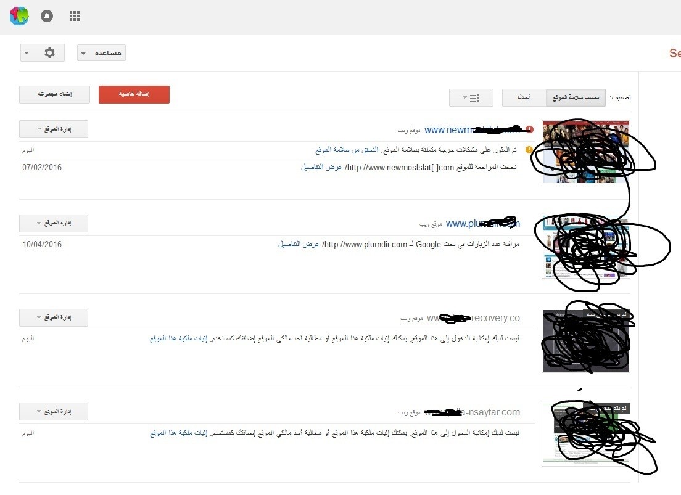The image size is (681, 495).
Task: Open the www.newm... site link
Action: 472,130
